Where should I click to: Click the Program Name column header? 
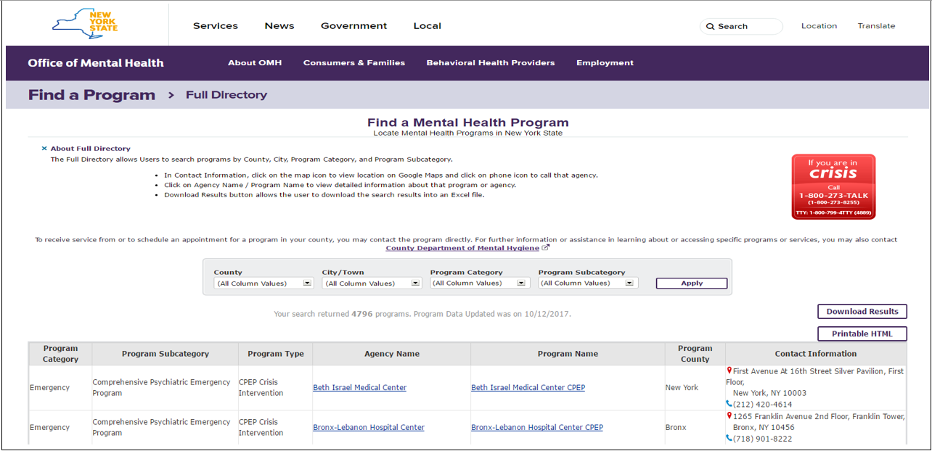[x=568, y=354]
